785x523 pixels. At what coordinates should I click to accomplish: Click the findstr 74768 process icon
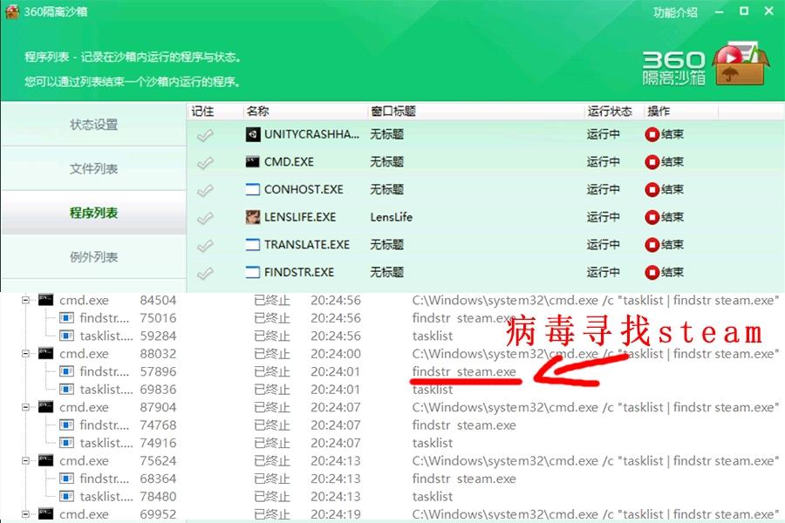[x=66, y=425]
